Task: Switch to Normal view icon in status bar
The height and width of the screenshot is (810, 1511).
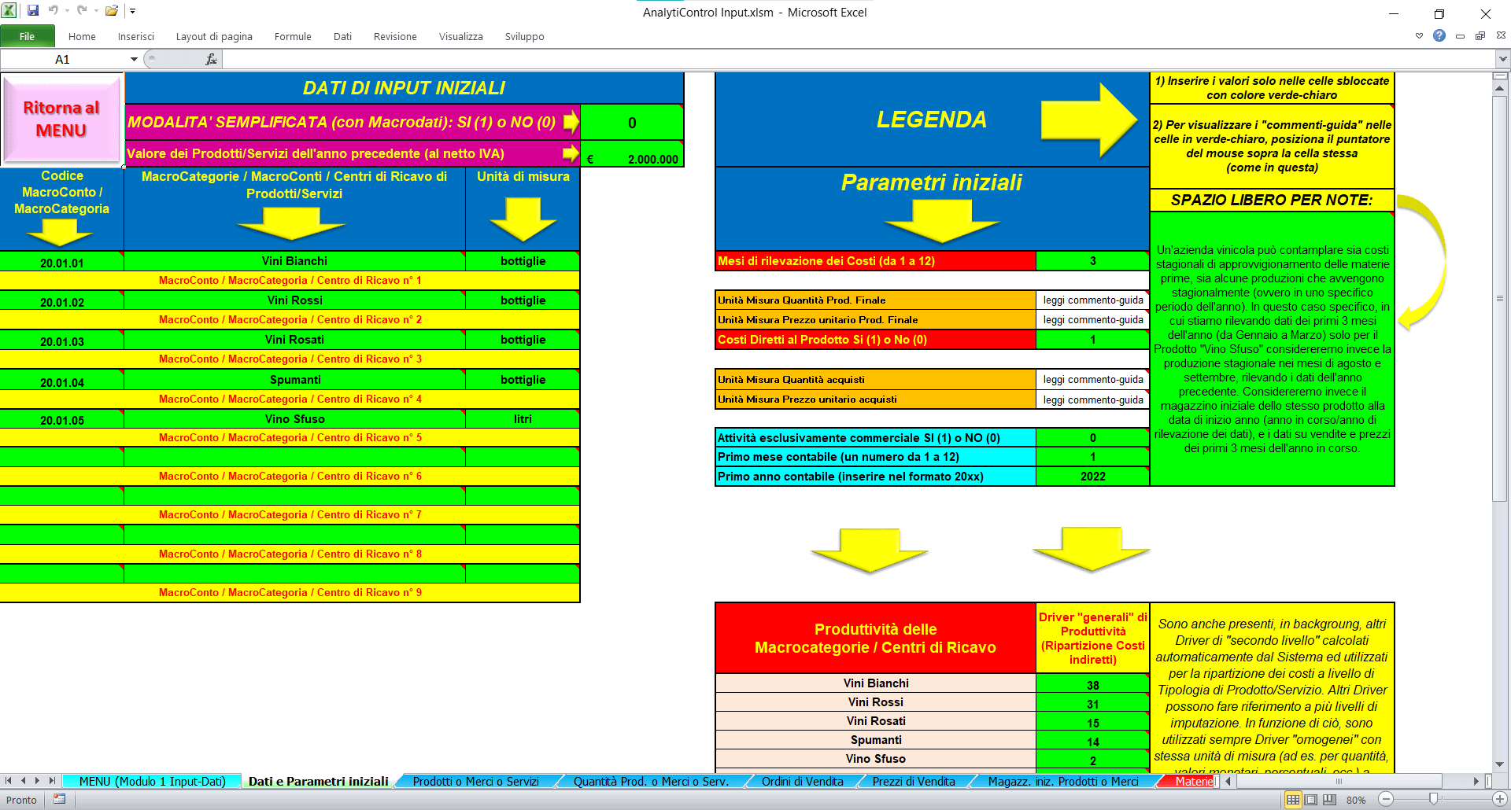Action: pyautogui.click(x=1293, y=800)
